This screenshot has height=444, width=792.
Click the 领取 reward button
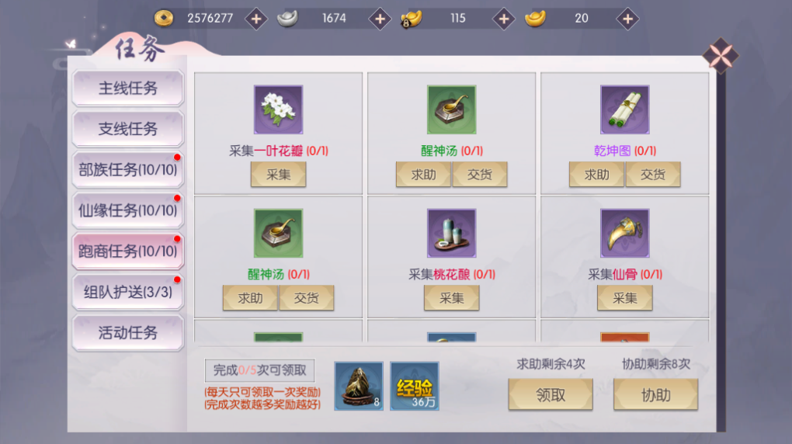551,394
